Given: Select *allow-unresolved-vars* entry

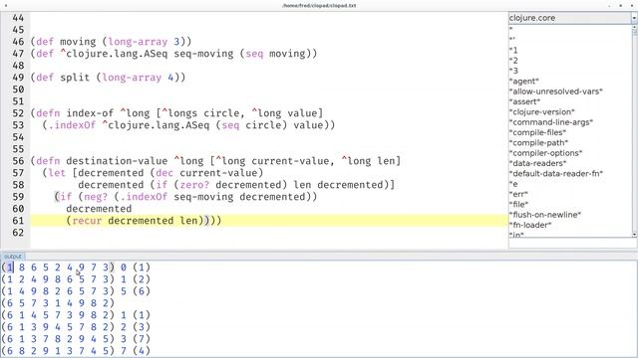Looking at the screenshot, I should [x=556, y=91].
